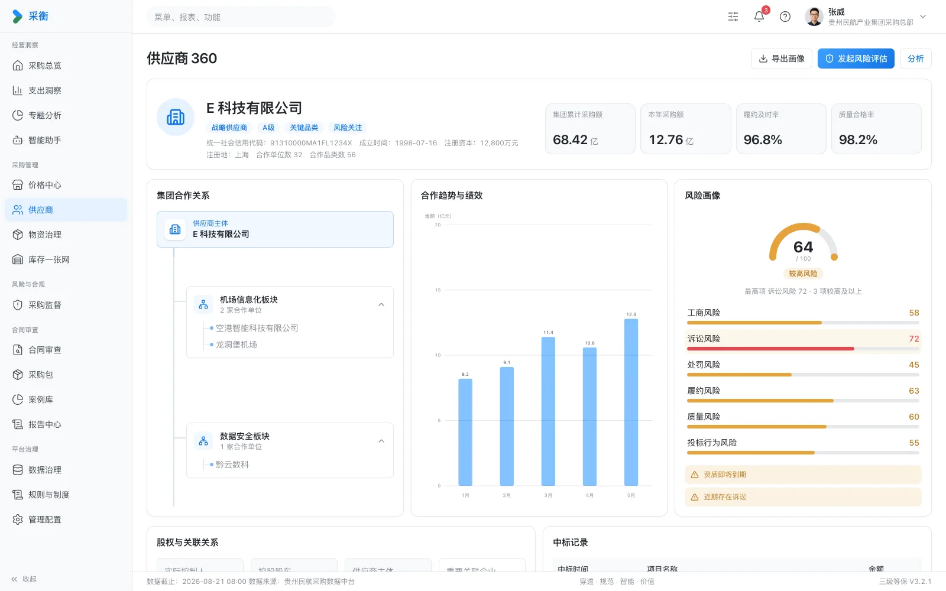Click 发起风险评估 button

pyautogui.click(x=856, y=59)
